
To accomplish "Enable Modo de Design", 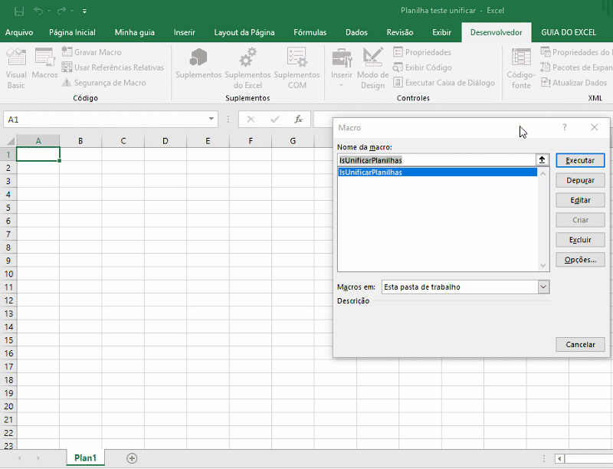I will (x=372, y=67).
